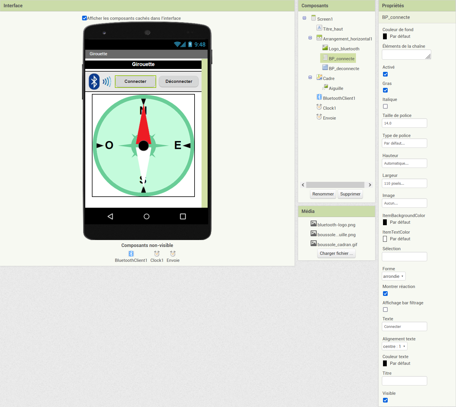This screenshot has height=407, width=456.
Task: Click the non-visible Clock1 icon below phone
Action: [157, 254]
